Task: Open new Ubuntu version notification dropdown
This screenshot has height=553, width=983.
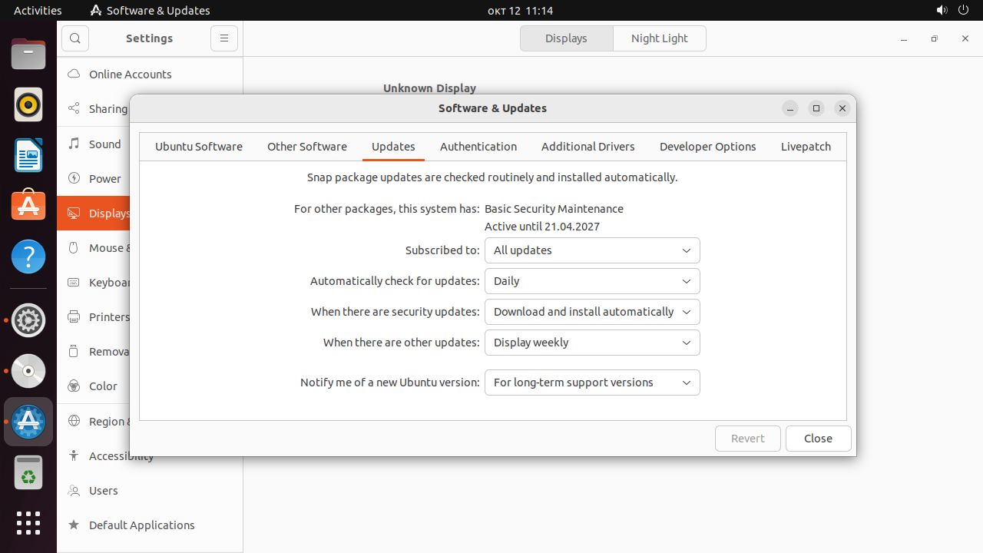Action: pyautogui.click(x=592, y=382)
